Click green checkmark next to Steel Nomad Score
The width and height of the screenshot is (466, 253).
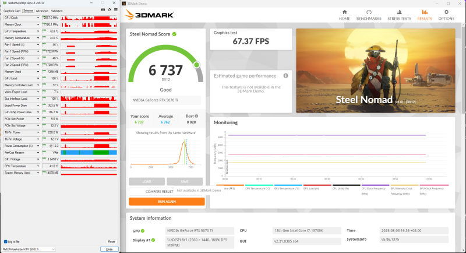pyautogui.click(x=174, y=34)
